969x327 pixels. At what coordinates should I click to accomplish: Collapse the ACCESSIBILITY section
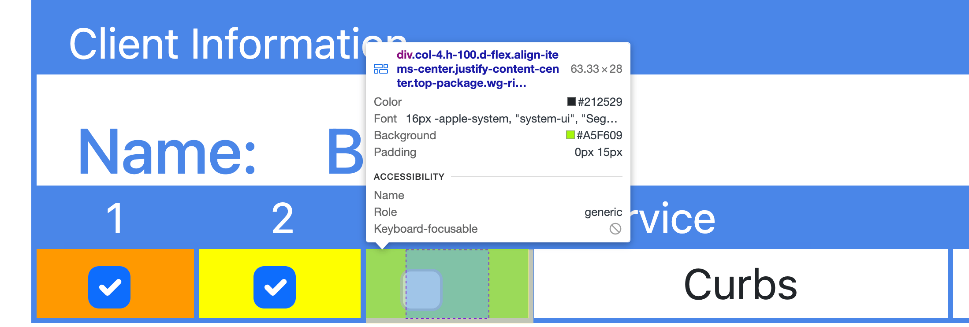tap(409, 176)
